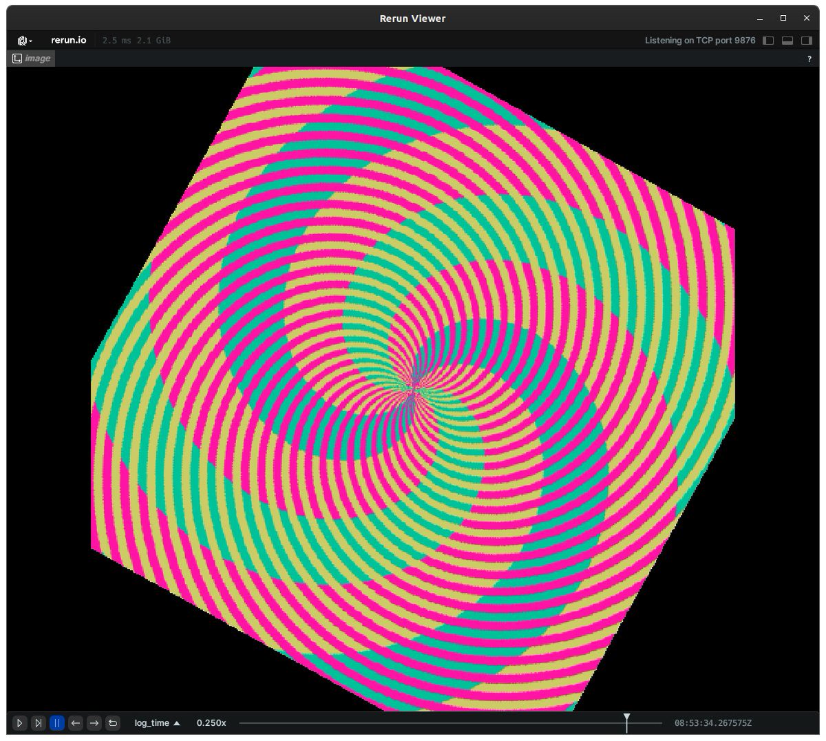
Task: Click the play button
Action: 19,723
